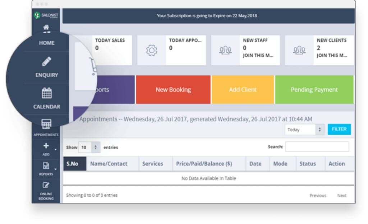Click the Today Appointments gear icon
The width and height of the screenshot is (368, 224).
coord(152,51)
